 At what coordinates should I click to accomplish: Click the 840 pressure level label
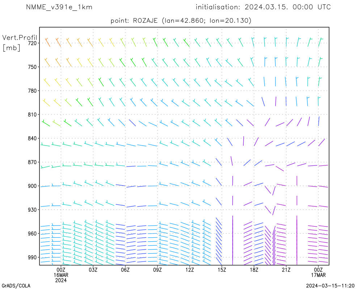click(x=32, y=138)
